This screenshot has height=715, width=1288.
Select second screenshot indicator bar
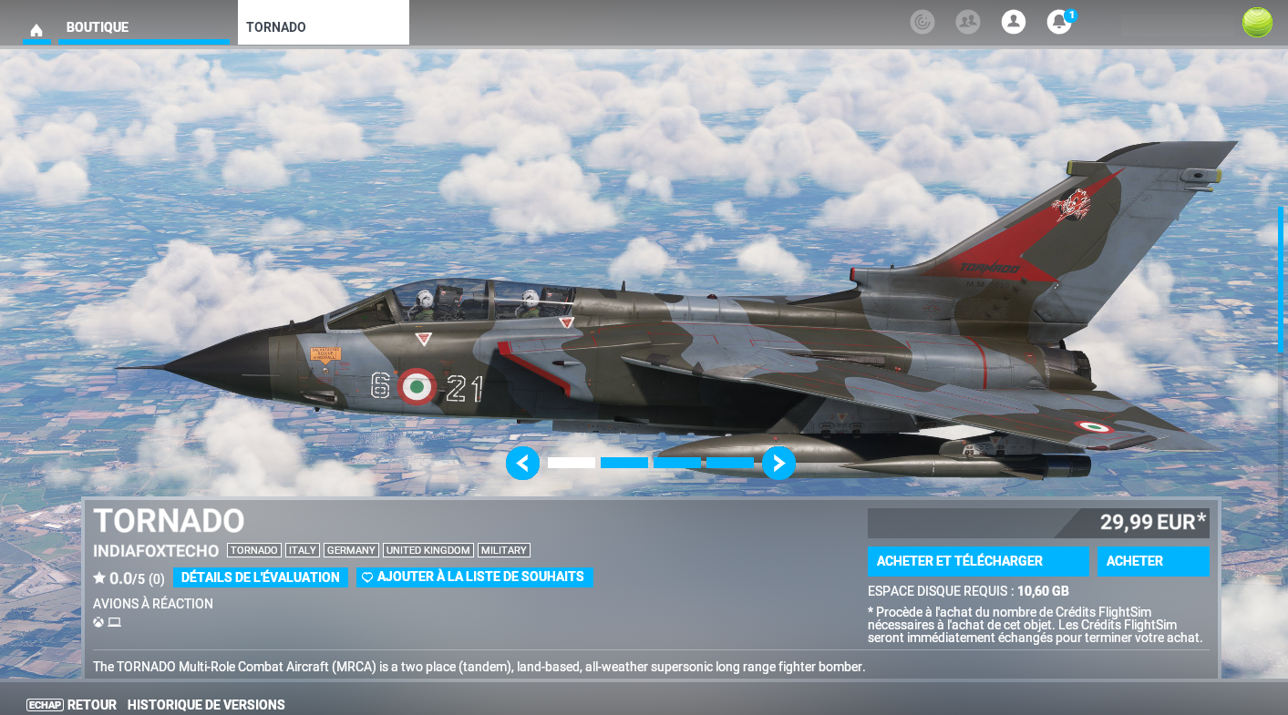pos(624,463)
